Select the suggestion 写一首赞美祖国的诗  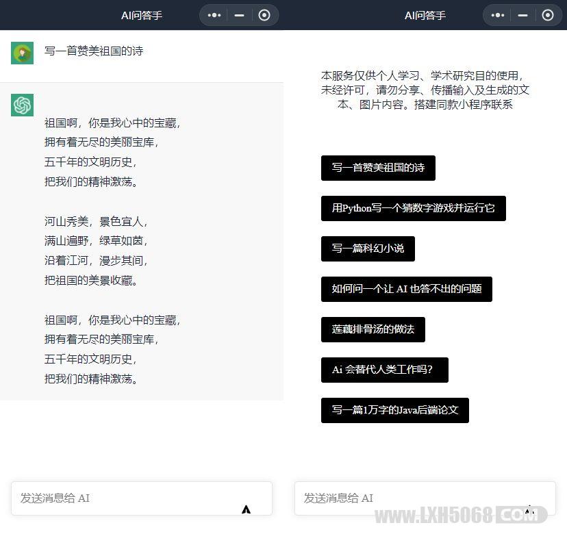pyautogui.click(x=378, y=168)
